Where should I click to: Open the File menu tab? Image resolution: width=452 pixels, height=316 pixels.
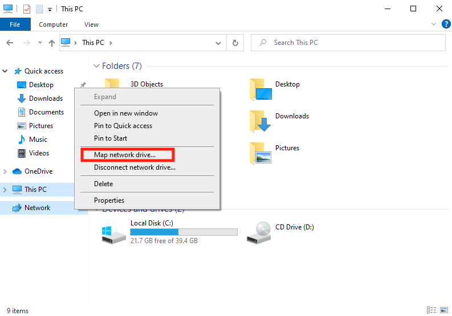15,24
